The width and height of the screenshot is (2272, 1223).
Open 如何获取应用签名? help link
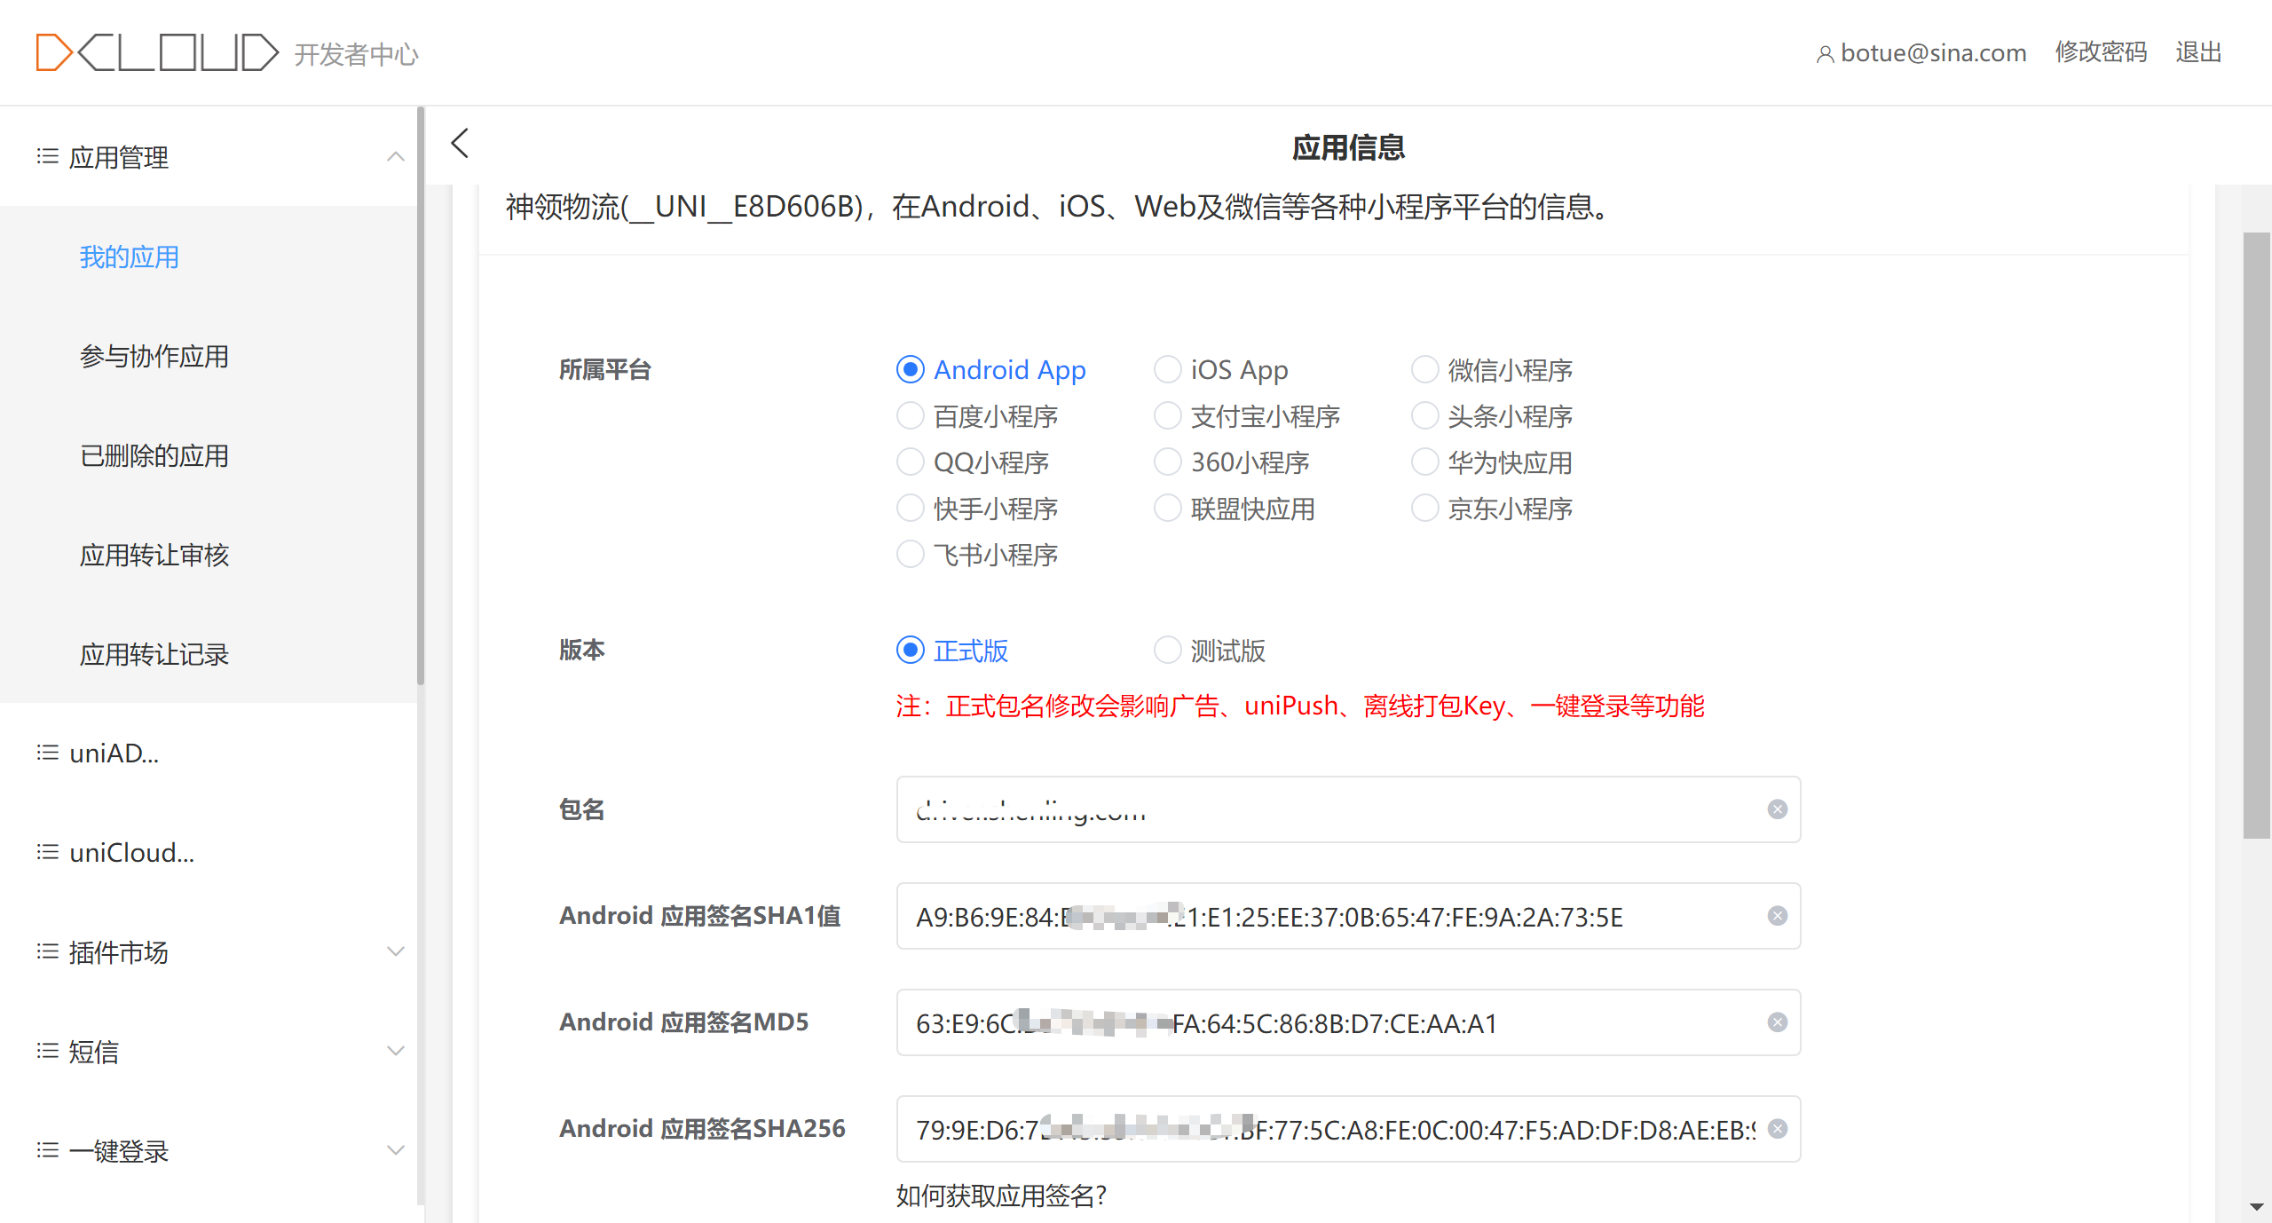pyautogui.click(x=1001, y=1195)
